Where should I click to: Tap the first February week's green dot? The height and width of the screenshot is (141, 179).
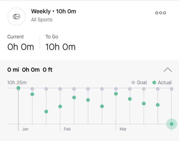click(60, 107)
